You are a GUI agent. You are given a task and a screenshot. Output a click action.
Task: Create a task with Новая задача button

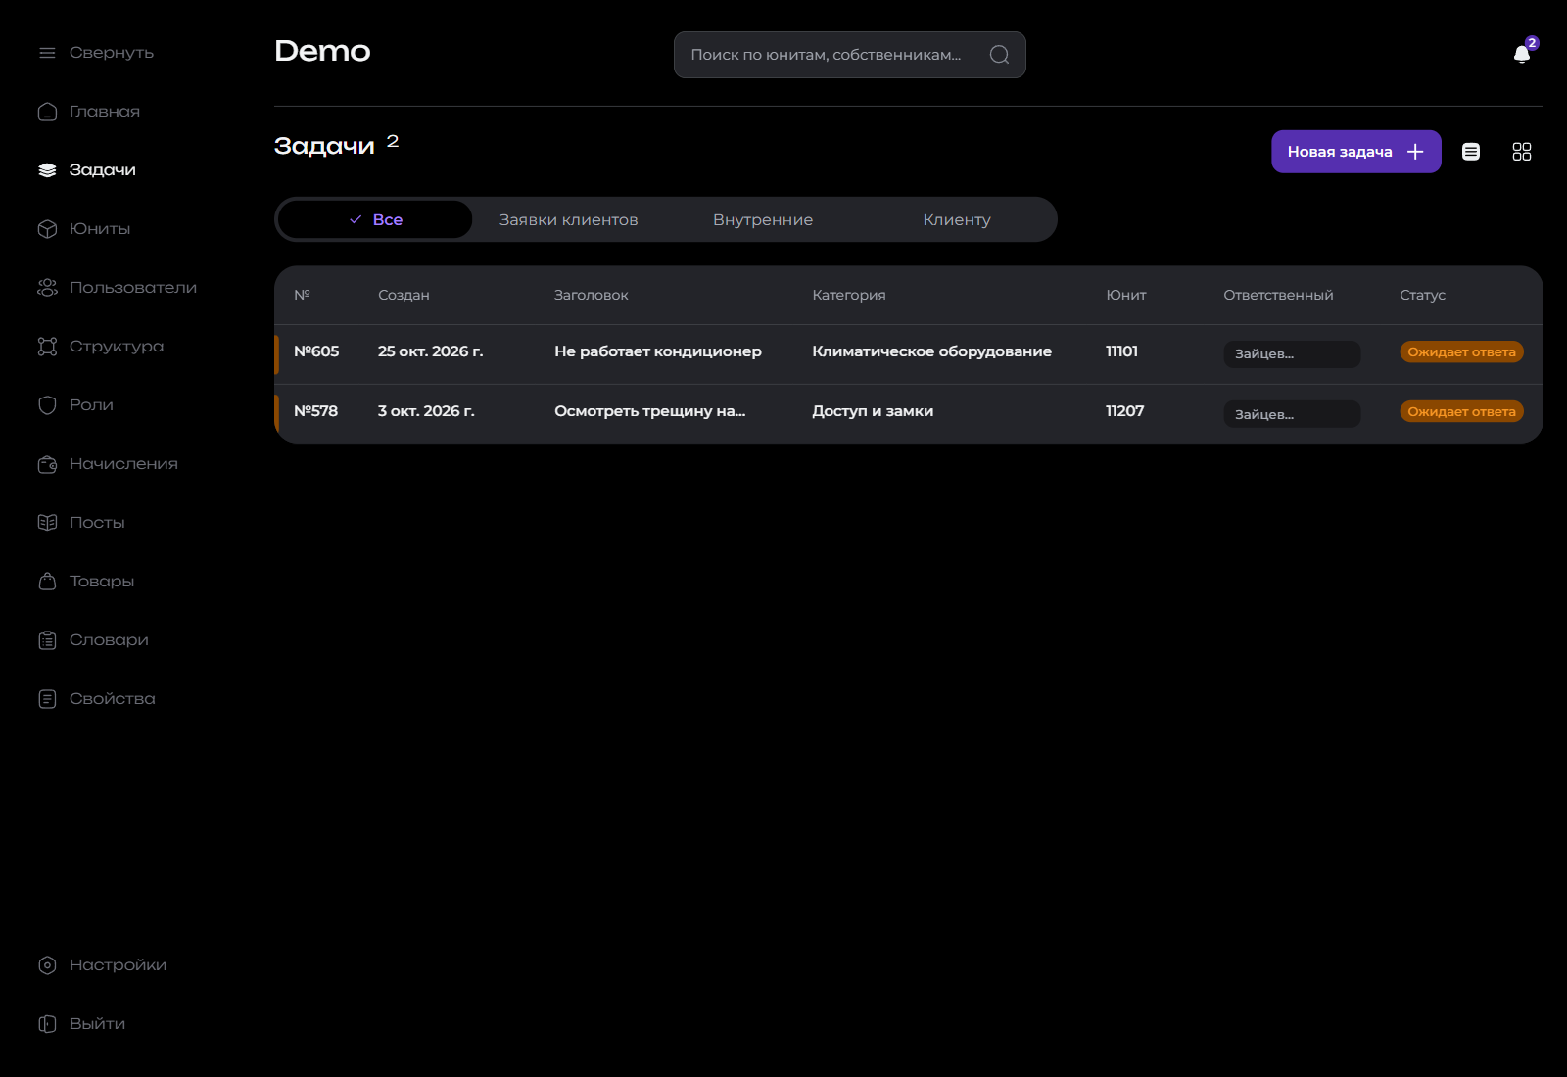[x=1356, y=152]
